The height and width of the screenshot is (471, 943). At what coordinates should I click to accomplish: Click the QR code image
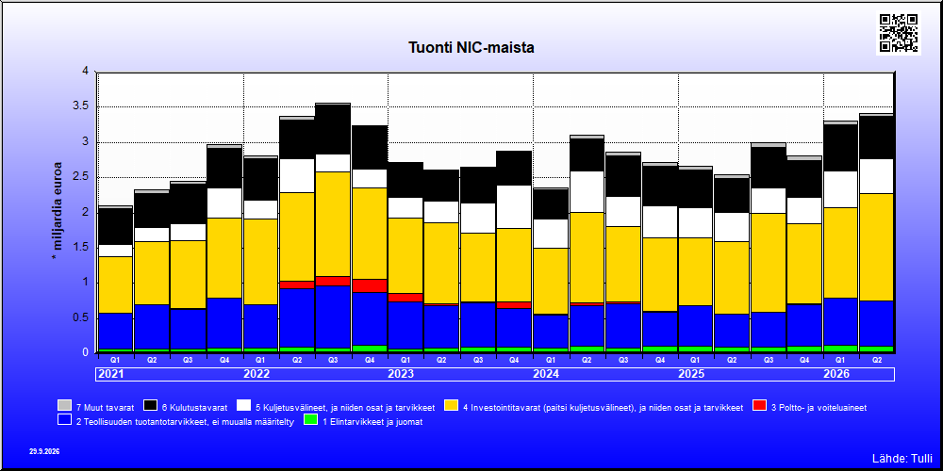[899, 33]
